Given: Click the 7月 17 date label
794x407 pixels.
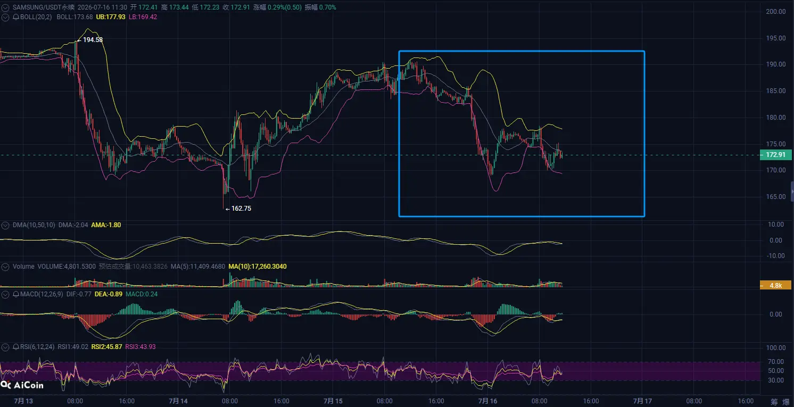Looking at the screenshot, I should pyautogui.click(x=642, y=401).
